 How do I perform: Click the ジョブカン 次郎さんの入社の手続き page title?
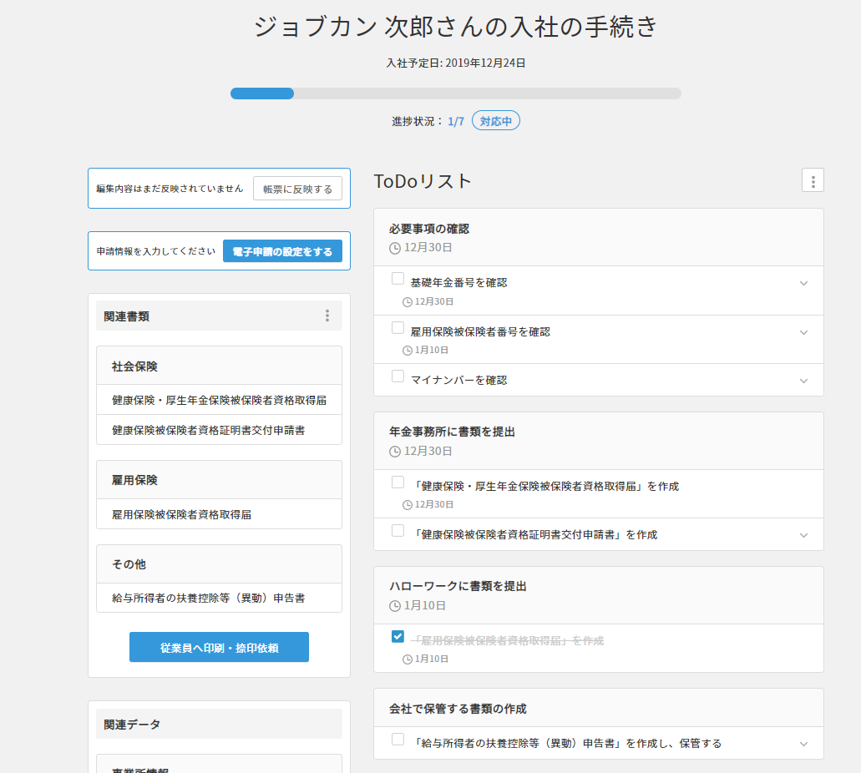pyautogui.click(x=456, y=27)
